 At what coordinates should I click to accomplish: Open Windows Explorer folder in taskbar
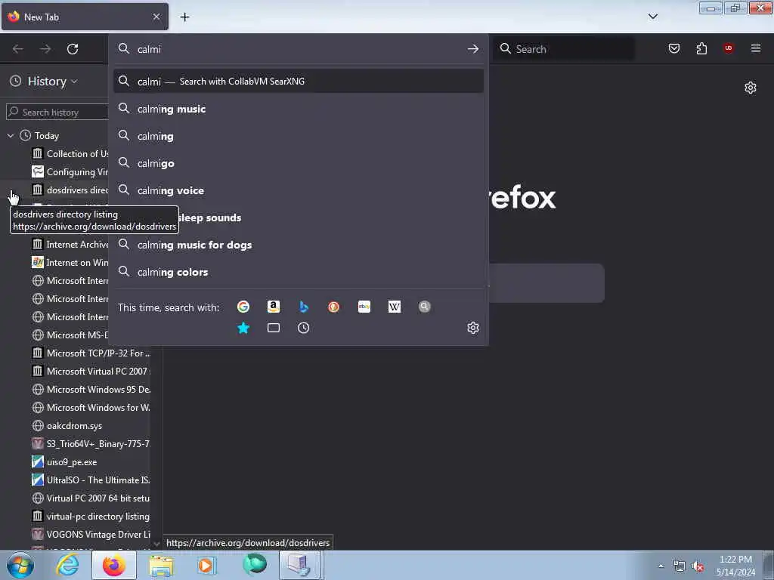(x=161, y=565)
